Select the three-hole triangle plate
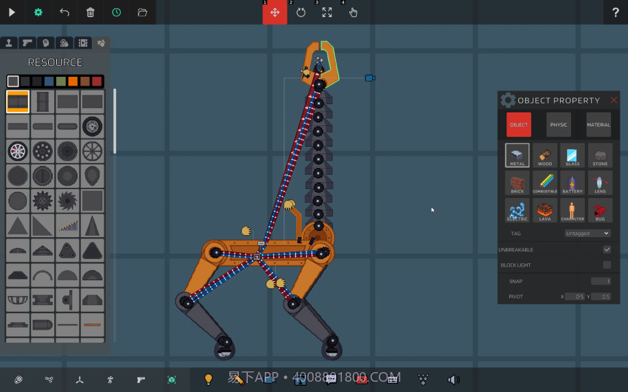Screen dimensions: 628x392 point(67,250)
